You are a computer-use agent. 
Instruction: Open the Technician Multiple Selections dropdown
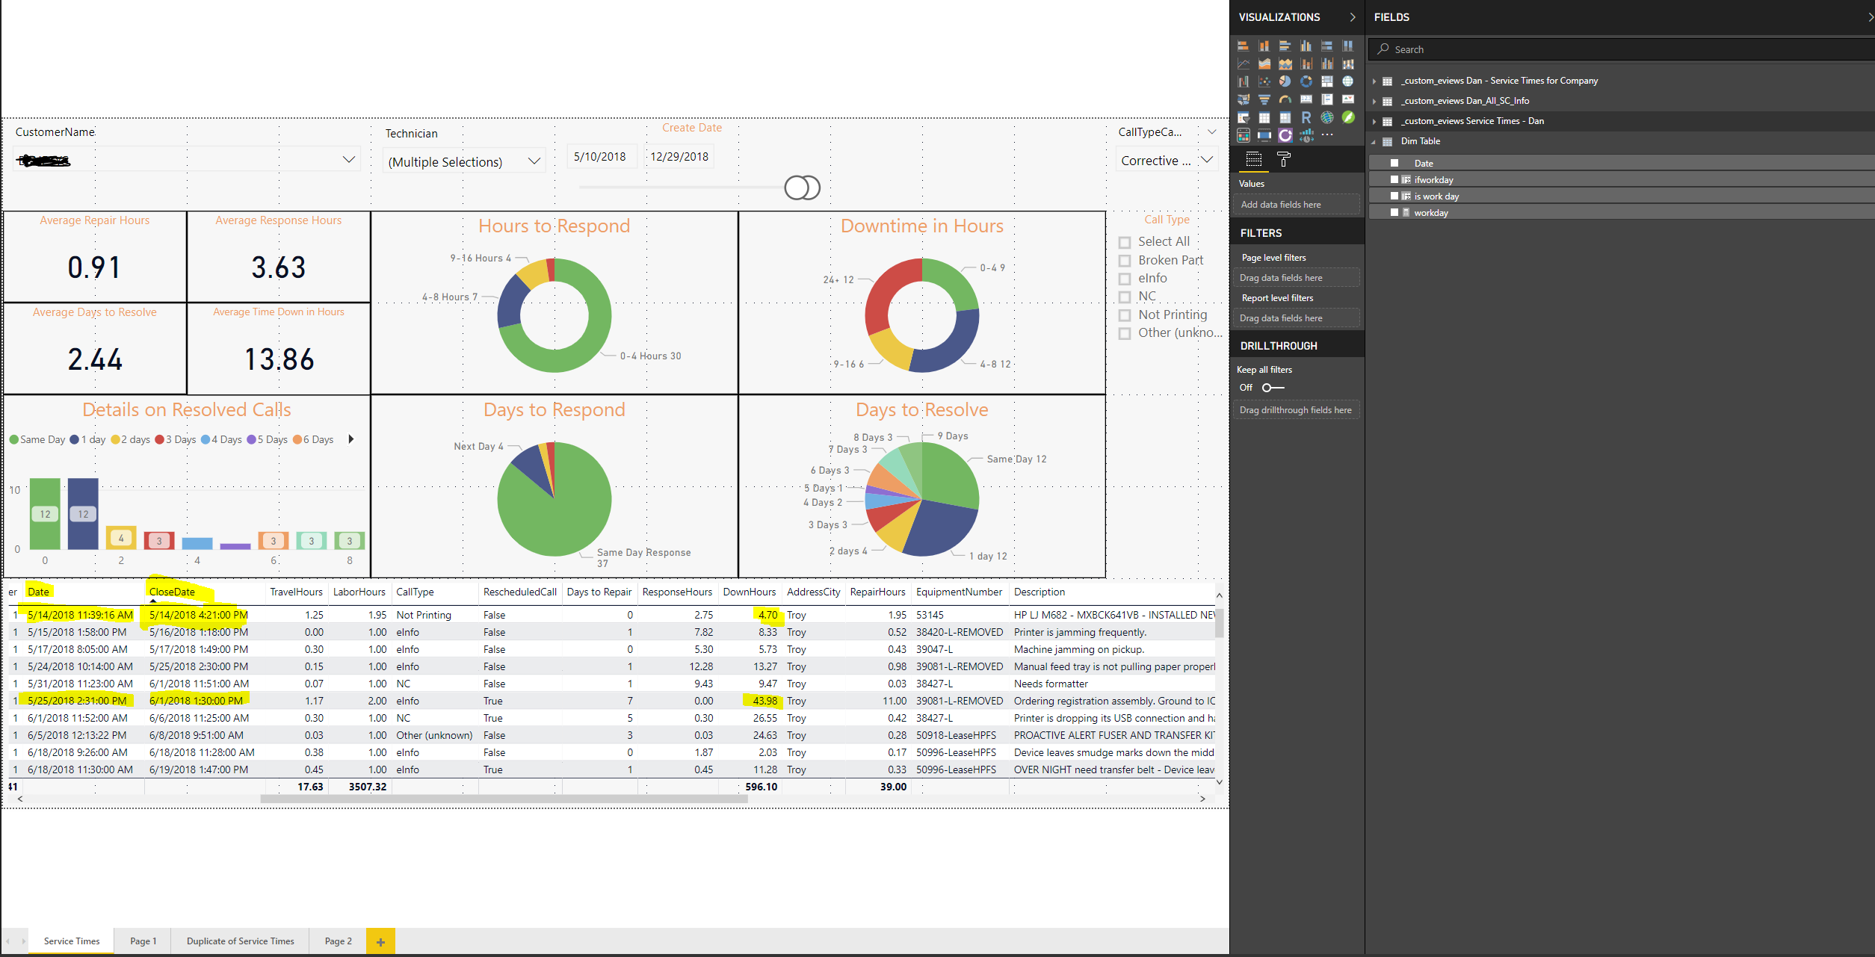(x=534, y=161)
